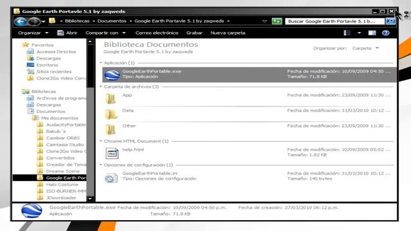Open the Organizar por Carpeta dropdown

[365, 48]
